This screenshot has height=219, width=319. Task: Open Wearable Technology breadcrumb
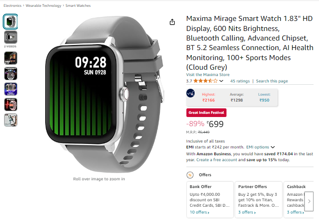(43, 6)
